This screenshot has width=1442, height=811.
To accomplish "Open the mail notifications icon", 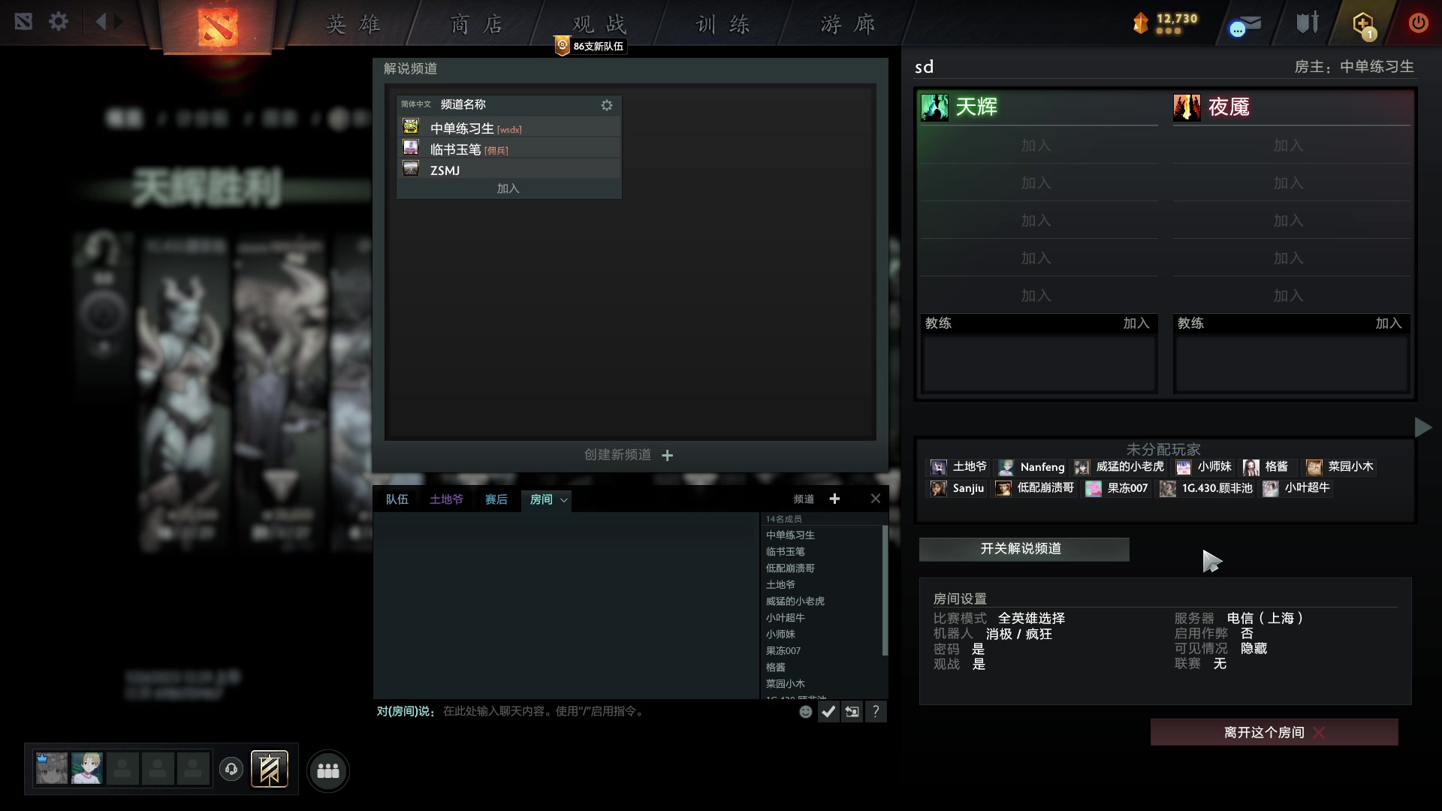I will pos(1244,26).
